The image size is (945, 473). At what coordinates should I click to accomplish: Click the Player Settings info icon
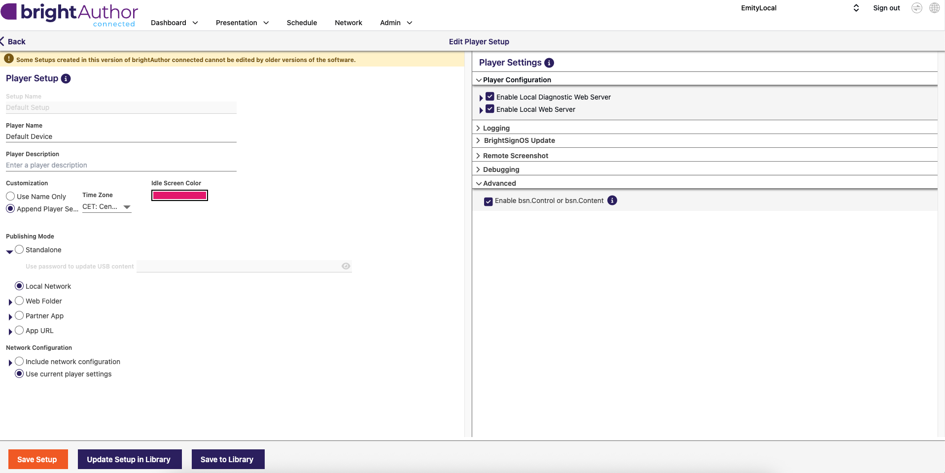(x=549, y=63)
